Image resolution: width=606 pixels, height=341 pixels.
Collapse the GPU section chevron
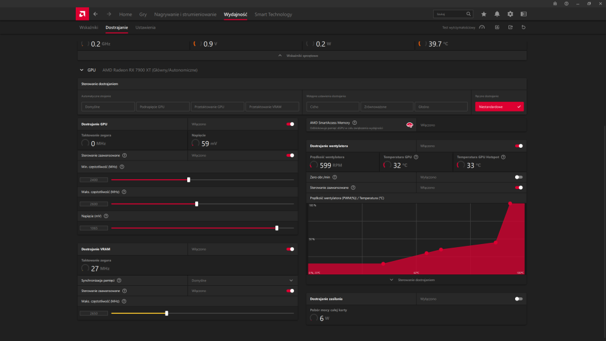tap(82, 70)
